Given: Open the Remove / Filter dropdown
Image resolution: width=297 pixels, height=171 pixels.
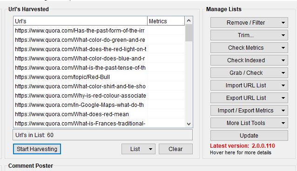Looking at the screenshot, I should (x=249, y=23).
